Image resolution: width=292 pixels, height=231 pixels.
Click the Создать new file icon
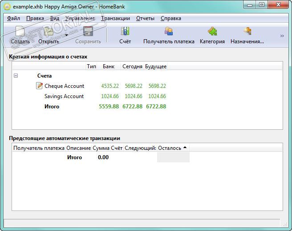coord(20,31)
